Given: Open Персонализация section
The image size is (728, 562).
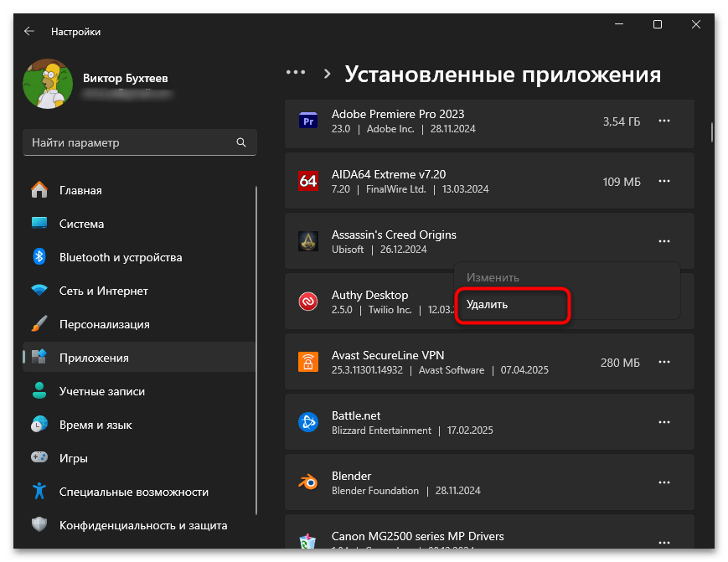Looking at the screenshot, I should tap(139, 324).
